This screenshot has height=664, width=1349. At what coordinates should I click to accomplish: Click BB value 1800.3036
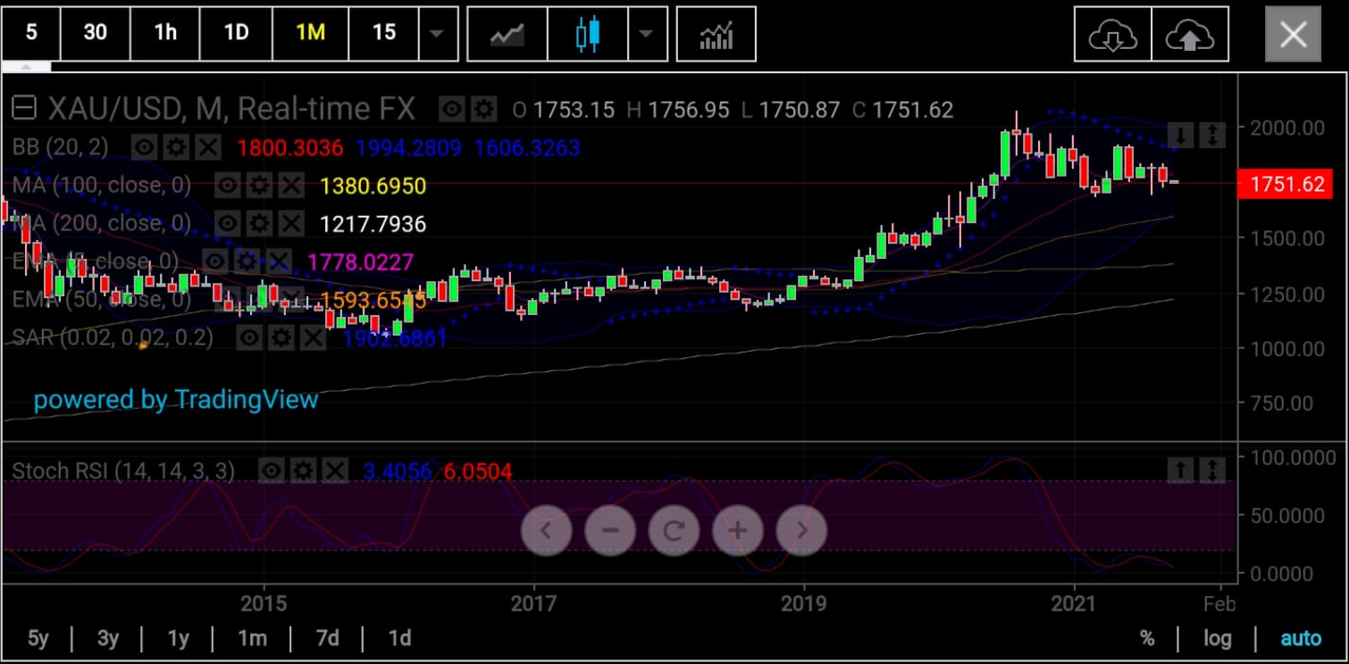[289, 147]
